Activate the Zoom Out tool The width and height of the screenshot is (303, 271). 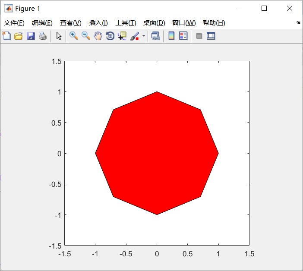point(86,36)
